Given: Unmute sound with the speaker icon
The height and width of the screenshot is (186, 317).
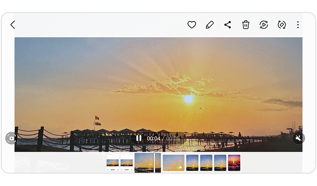Looking at the screenshot, I should 298,138.
